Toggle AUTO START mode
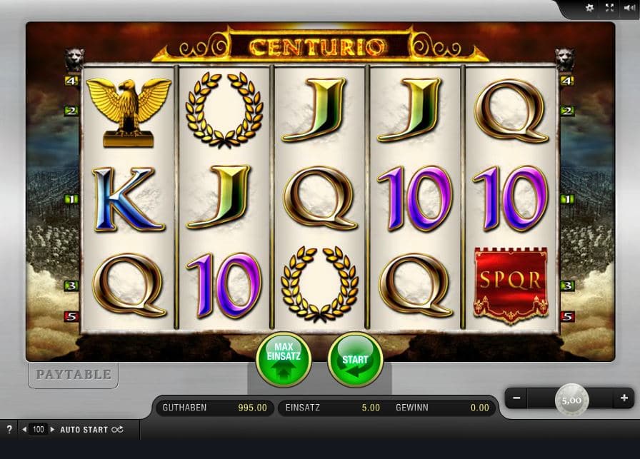640x459 pixels. (x=91, y=430)
